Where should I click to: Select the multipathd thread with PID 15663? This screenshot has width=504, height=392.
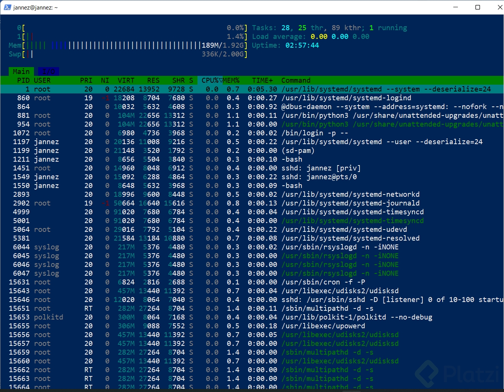click(x=252, y=379)
